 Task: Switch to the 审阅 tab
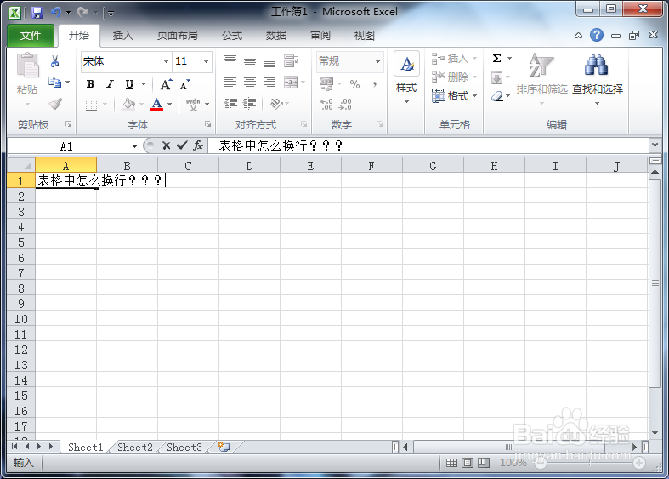click(320, 36)
